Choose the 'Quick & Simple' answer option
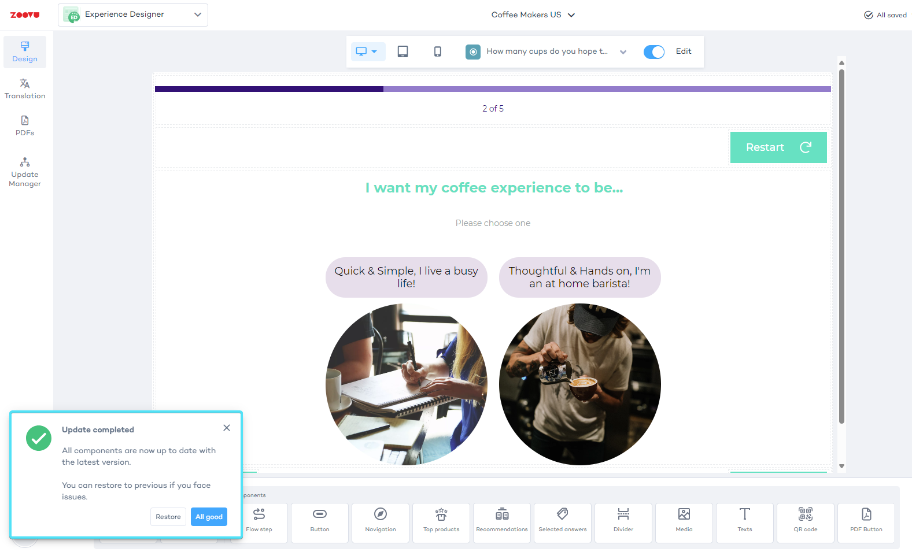912x552 pixels. 406,277
